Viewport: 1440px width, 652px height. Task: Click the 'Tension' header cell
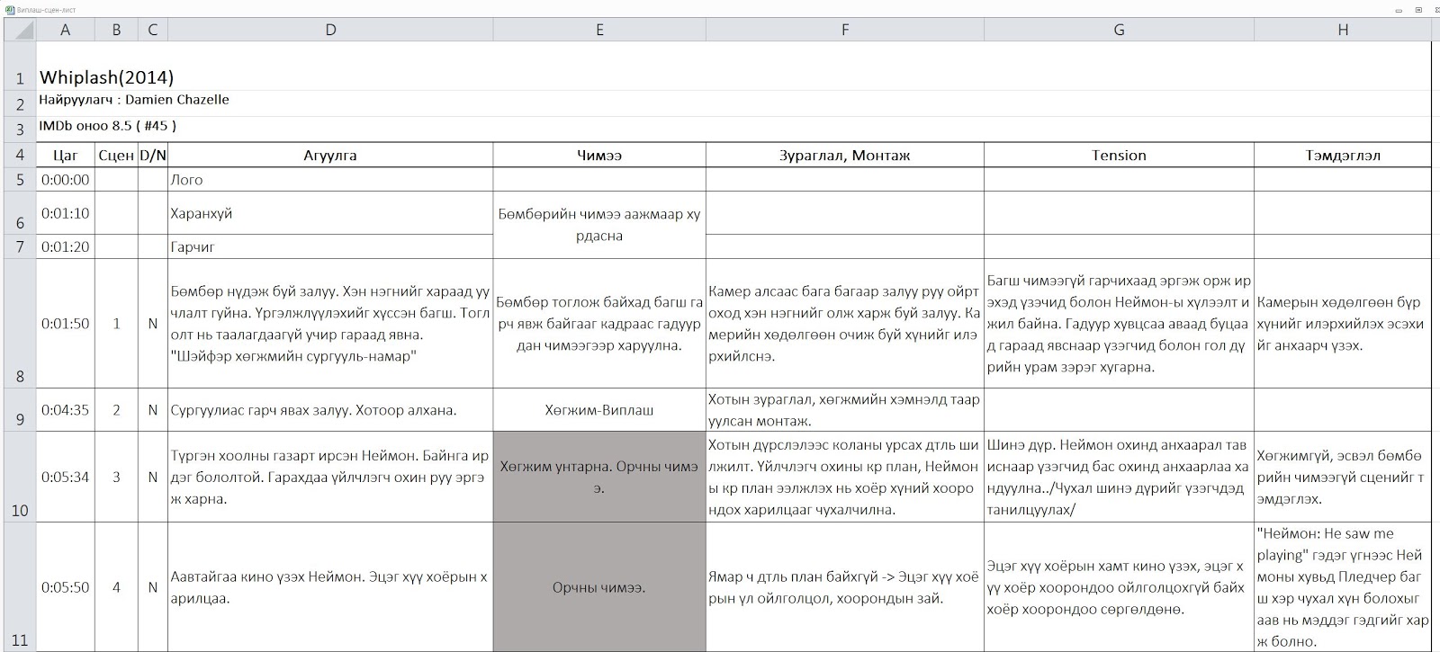(x=1119, y=155)
